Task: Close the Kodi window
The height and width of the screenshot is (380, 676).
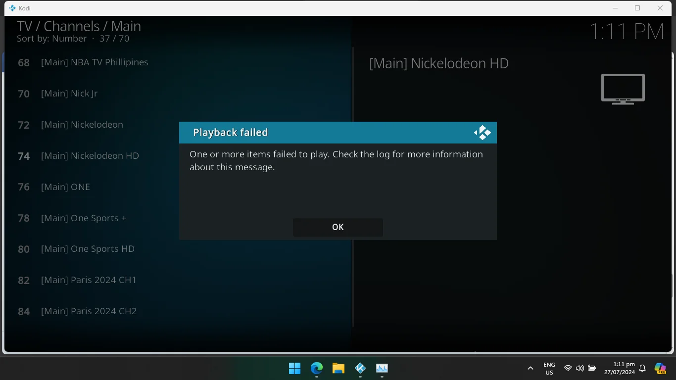Action: click(660, 8)
